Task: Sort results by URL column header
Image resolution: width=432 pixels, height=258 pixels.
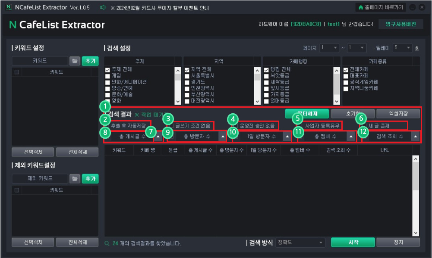Action: [x=385, y=150]
